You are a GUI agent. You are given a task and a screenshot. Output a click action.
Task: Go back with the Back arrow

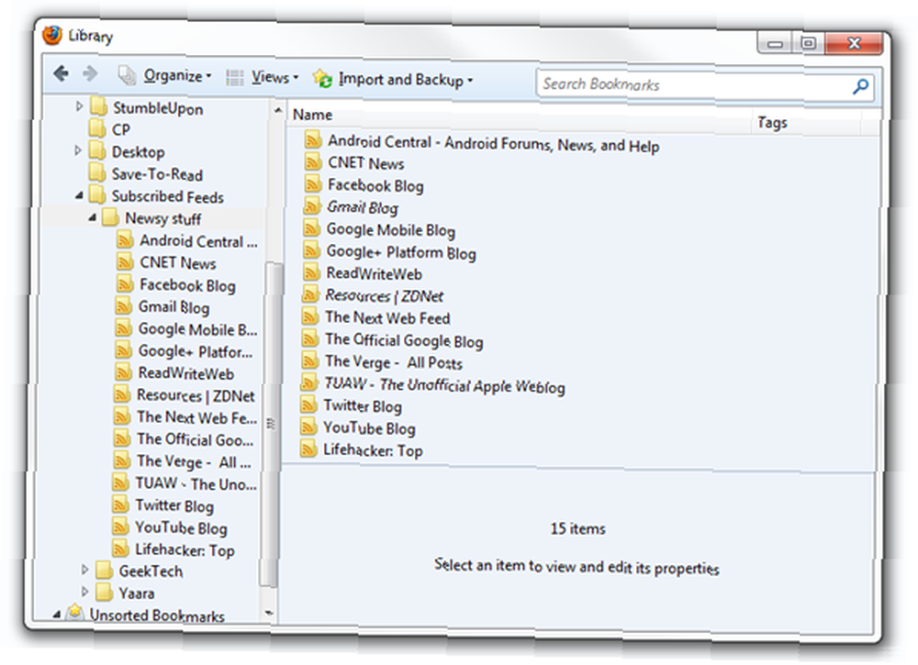61,73
